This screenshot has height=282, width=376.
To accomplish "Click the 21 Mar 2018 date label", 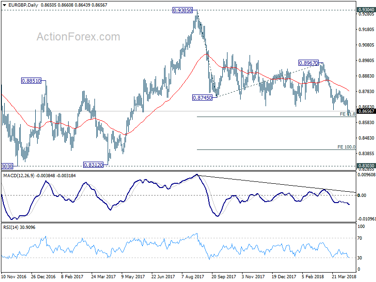I will (344, 276).
